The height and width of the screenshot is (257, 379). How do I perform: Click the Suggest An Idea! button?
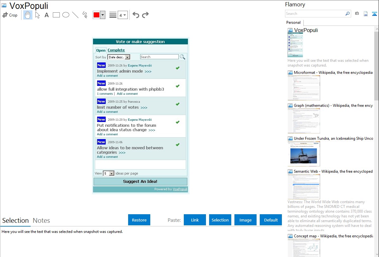(140, 182)
